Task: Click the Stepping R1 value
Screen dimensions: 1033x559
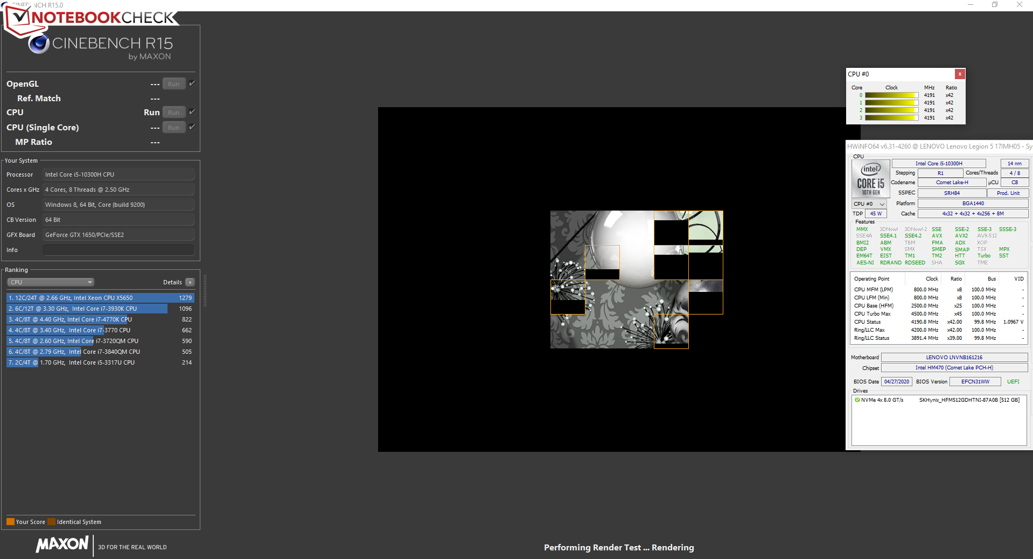Action: click(x=940, y=173)
